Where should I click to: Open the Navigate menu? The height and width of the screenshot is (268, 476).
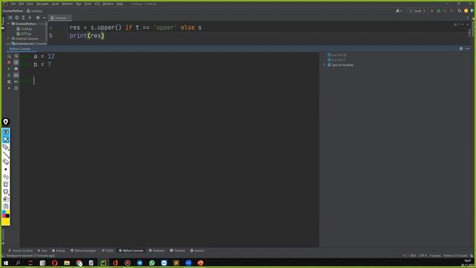click(x=42, y=4)
